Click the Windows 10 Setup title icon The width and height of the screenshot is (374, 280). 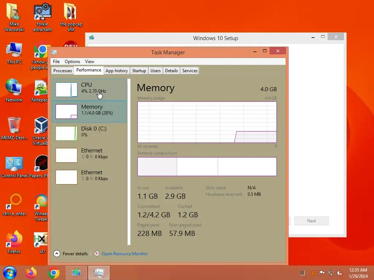click(x=92, y=38)
